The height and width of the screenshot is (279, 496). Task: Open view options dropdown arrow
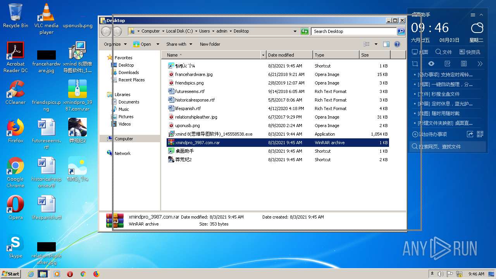tap(376, 44)
